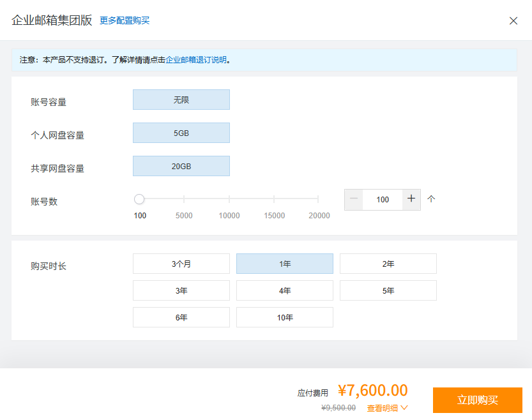Image resolution: width=532 pixels, height=420 pixels.
Task: Open 企业邮箱退订说明 link in notice
Action: (196, 60)
